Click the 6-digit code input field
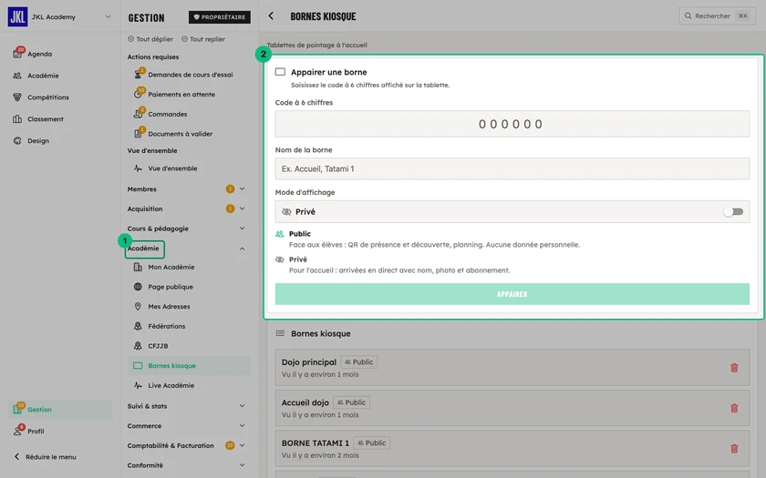Screen dimensions: 766x478 512,124
